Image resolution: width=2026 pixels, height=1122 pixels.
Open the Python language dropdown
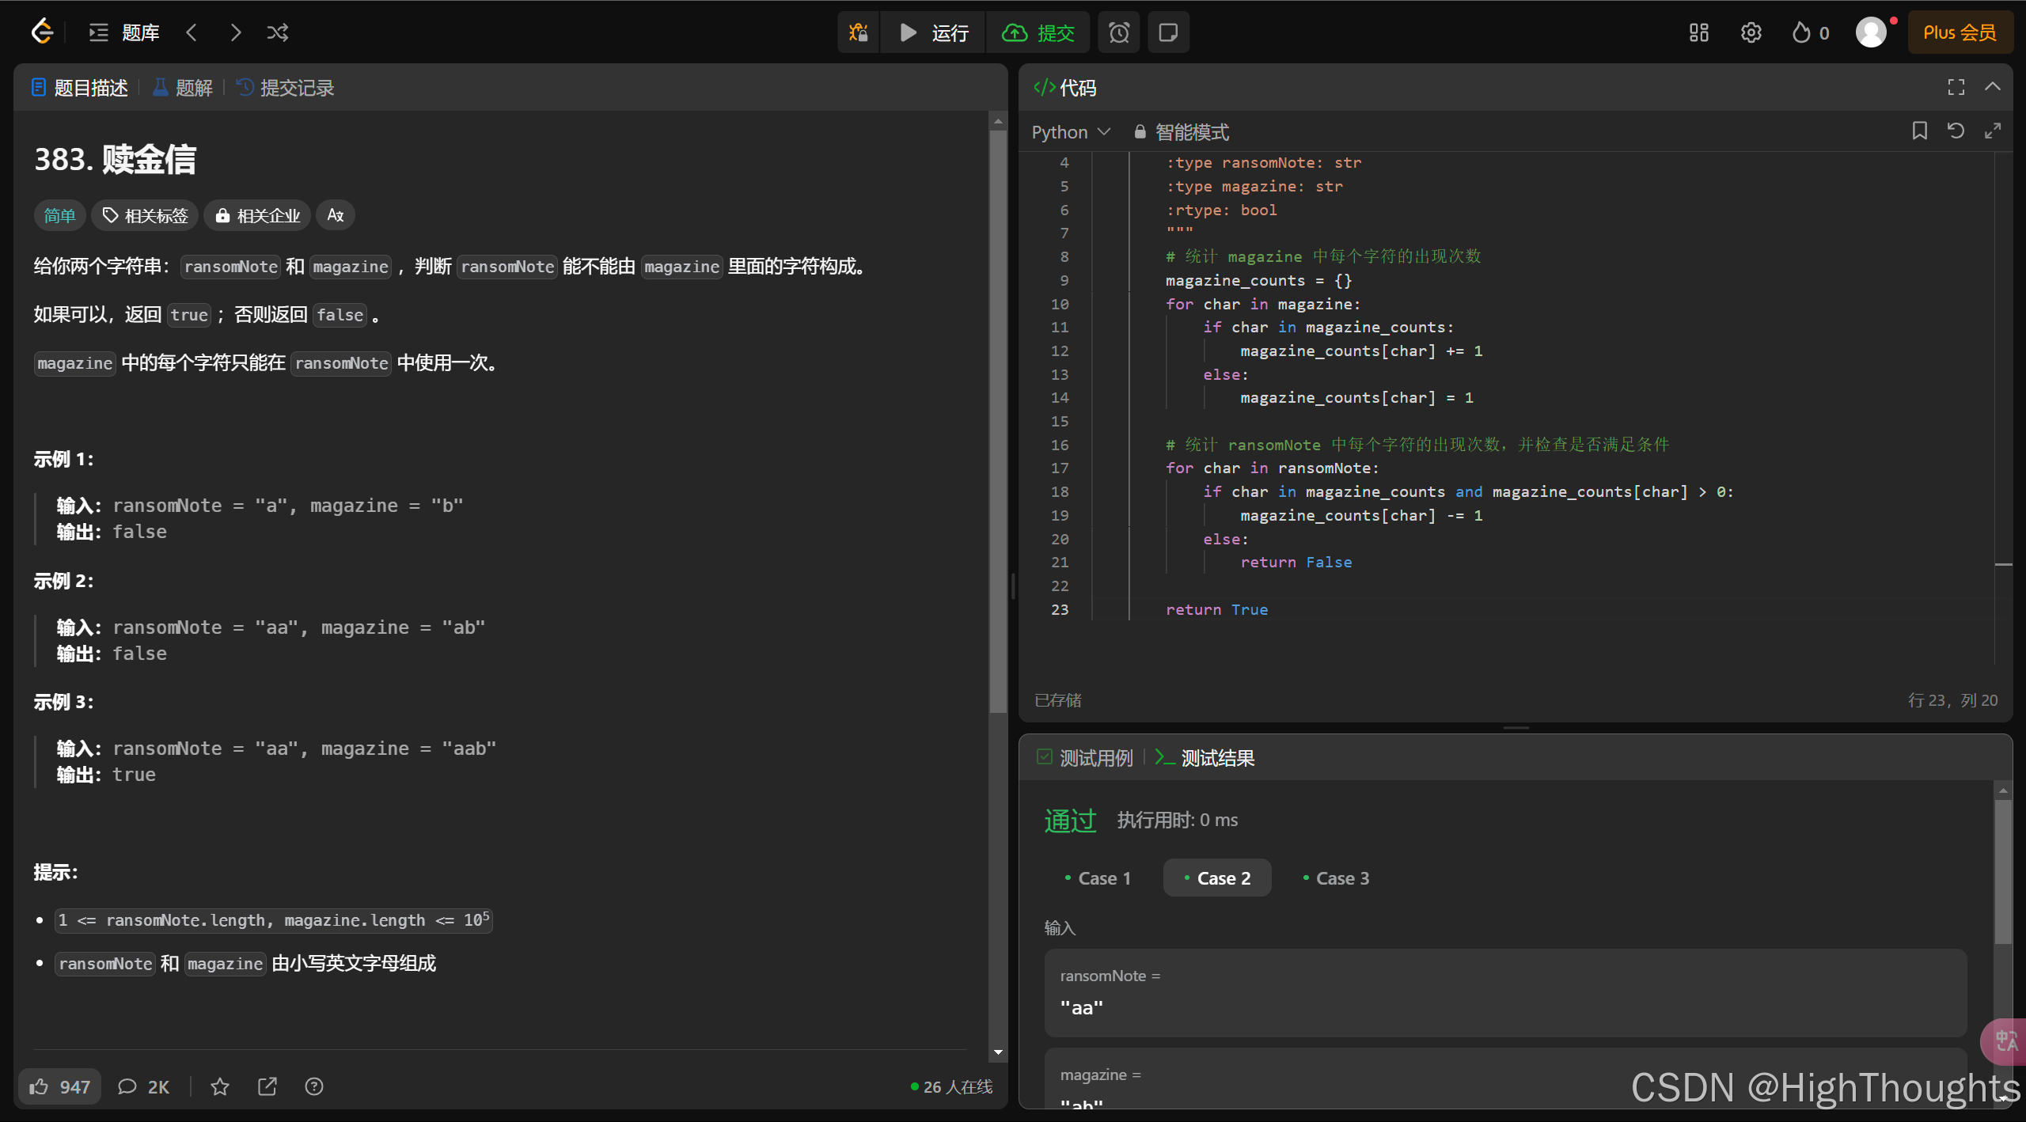[x=1071, y=132]
